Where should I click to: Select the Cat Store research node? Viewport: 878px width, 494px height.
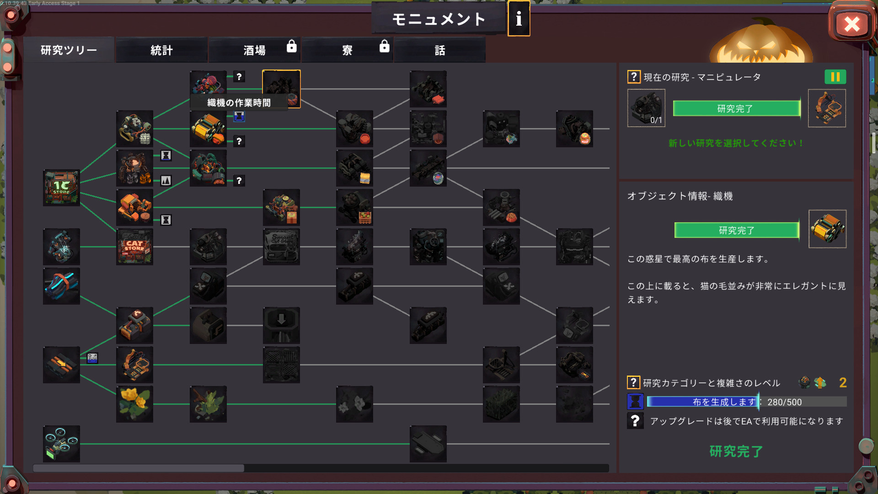[x=134, y=247]
